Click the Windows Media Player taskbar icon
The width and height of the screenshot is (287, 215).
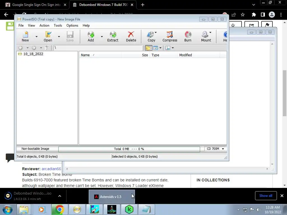click(41, 209)
